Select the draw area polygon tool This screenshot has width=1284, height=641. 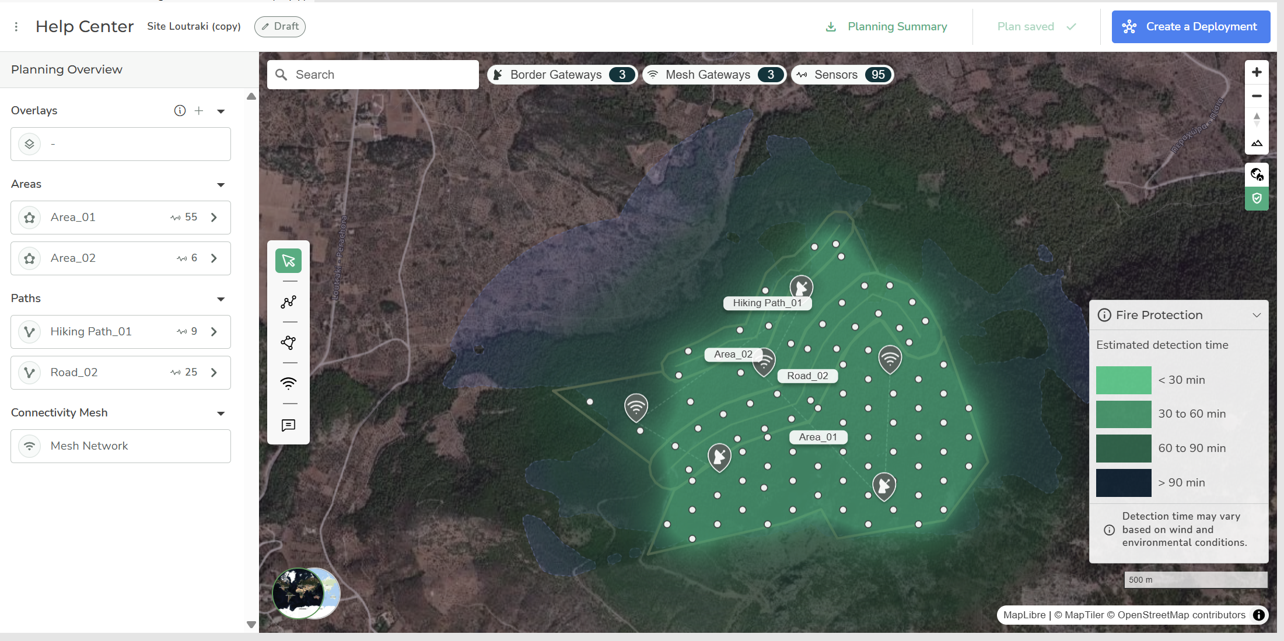point(288,343)
